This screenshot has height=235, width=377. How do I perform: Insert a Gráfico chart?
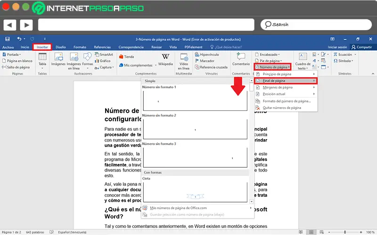point(103,61)
